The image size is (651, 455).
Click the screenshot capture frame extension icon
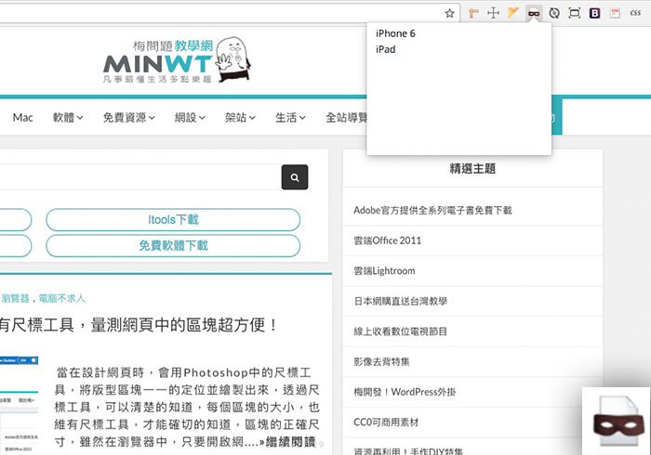(575, 13)
